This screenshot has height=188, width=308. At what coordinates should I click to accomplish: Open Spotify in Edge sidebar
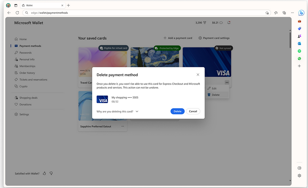pyautogui.click(x=299, y=51)
